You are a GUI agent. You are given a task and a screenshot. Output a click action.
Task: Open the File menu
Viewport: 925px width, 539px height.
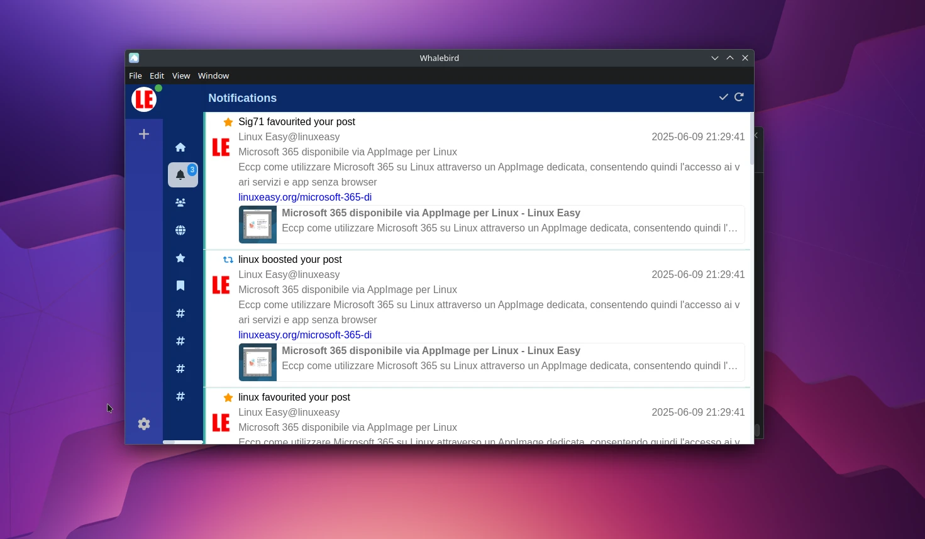[135, 75]
